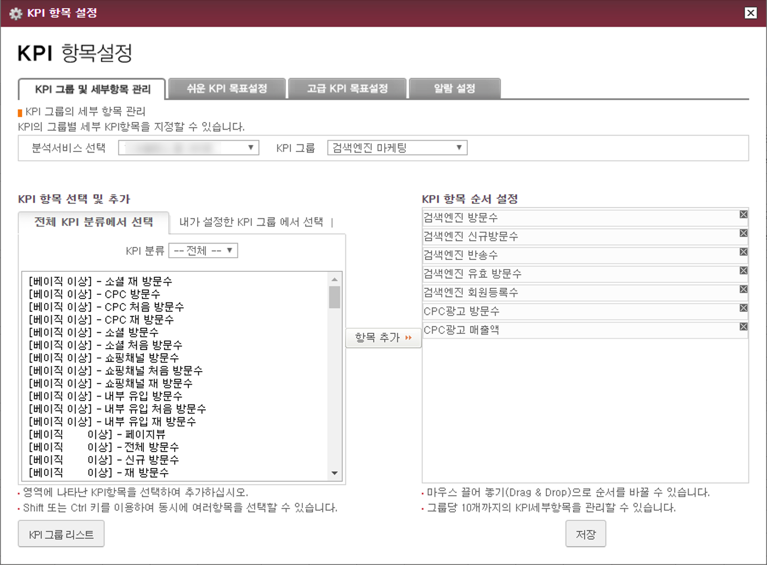
Task: Click the KPI list scrollbar down arrow
Action: (334, 473)
